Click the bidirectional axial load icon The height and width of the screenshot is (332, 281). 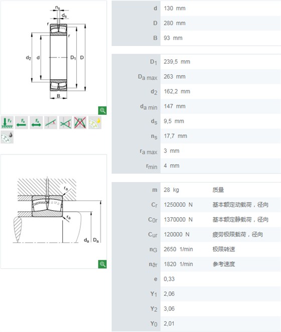[36, 122]
